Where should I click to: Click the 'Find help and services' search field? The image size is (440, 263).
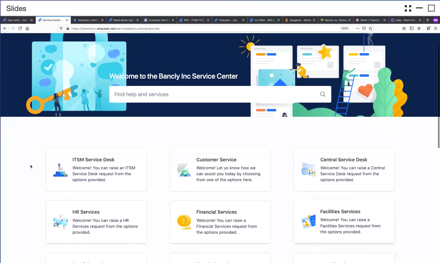220,94
